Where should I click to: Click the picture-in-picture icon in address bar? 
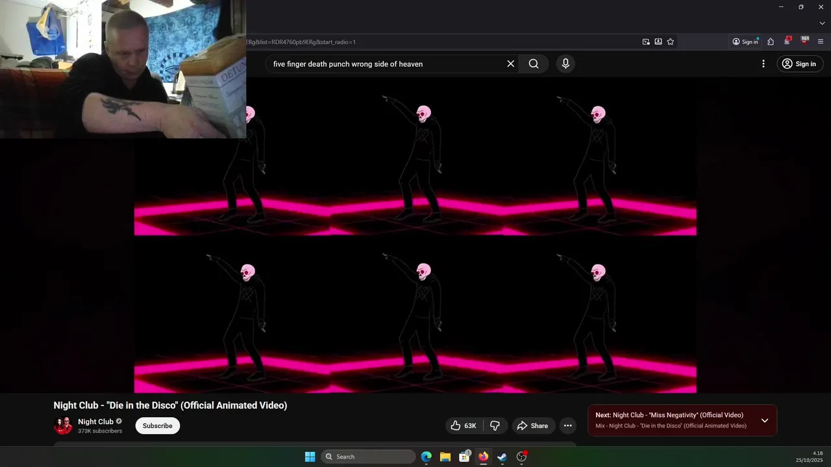(646, 42)
